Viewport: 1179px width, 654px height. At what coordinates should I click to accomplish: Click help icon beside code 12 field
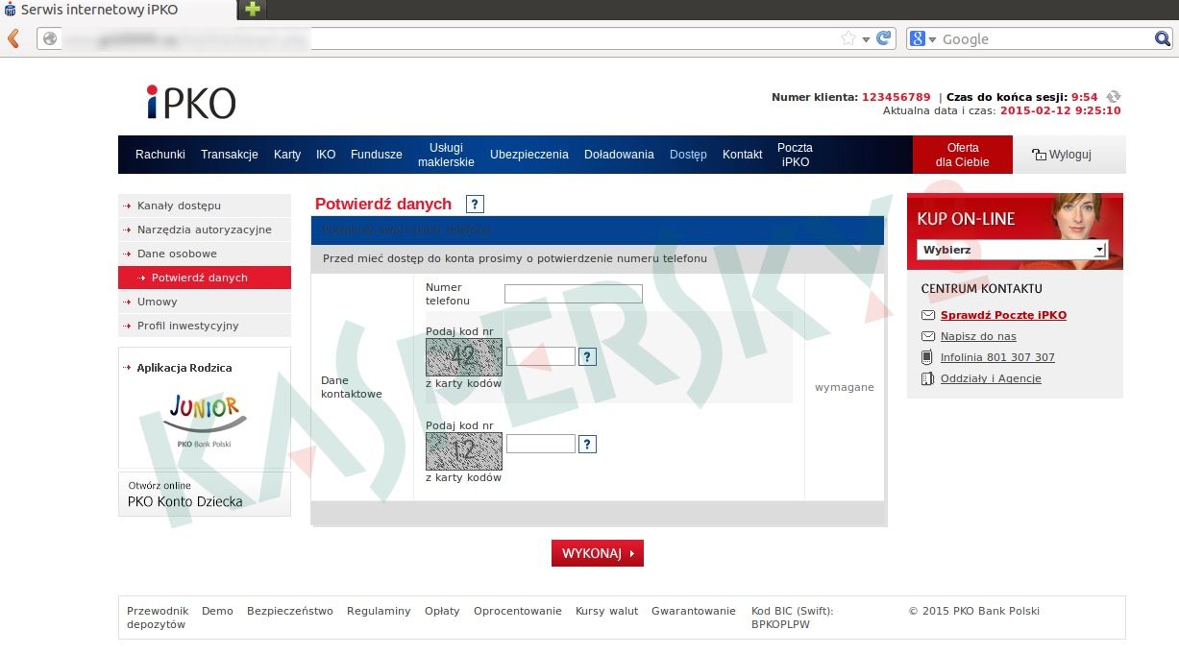click(588, 444)
